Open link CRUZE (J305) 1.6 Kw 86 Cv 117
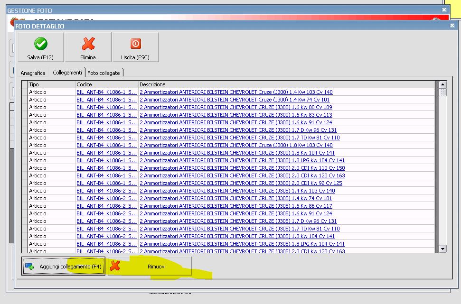Image resolution: width=461 pixels, height=304 pixels. coord(236,206)
